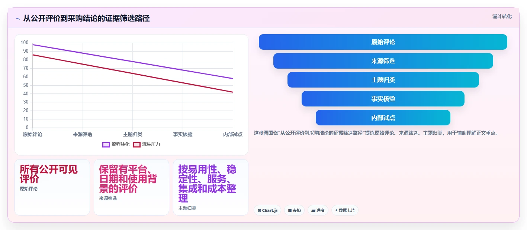Click the y-axis value 0
The image size is (527, 230).
[27, 128]
